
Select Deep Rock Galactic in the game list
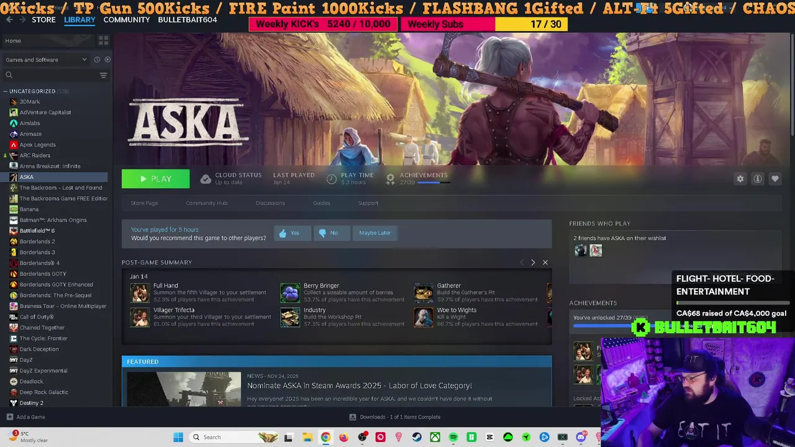44,392
